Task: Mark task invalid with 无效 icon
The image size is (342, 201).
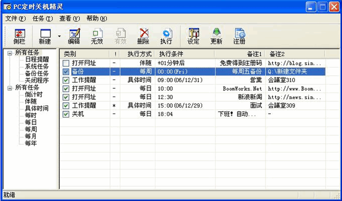Action: tap(97, 36)
